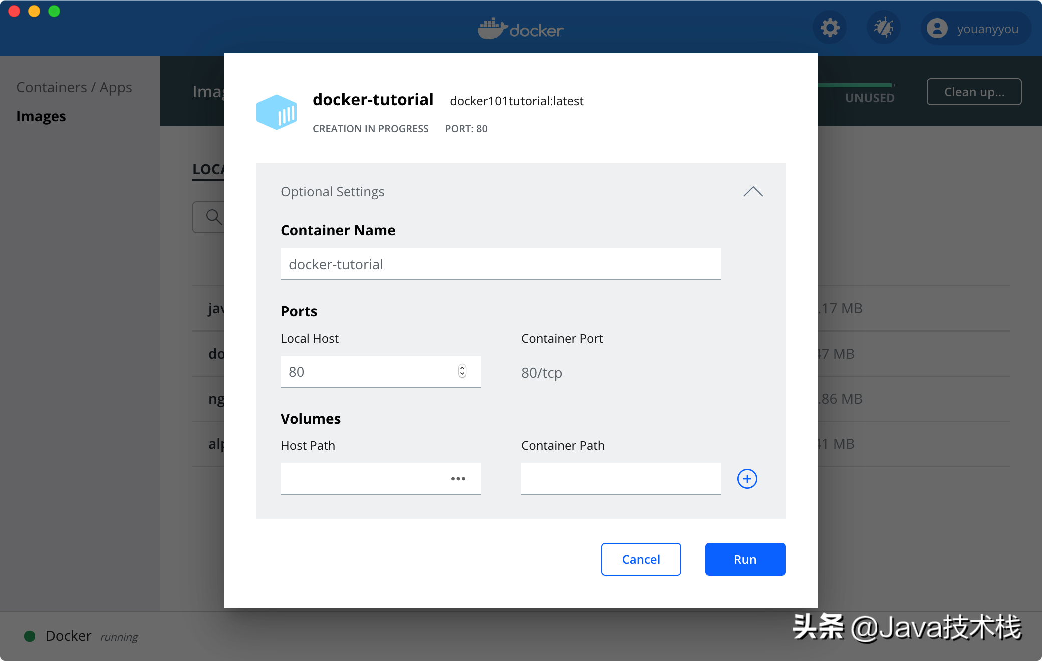Select Images in the sidebar
Image resolution: width=1042 pixels, height=661 pixels.
click(x=41, y=116)
